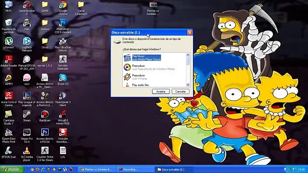
Task: Open Camtasia Studio 7
Action: [9, 117]
